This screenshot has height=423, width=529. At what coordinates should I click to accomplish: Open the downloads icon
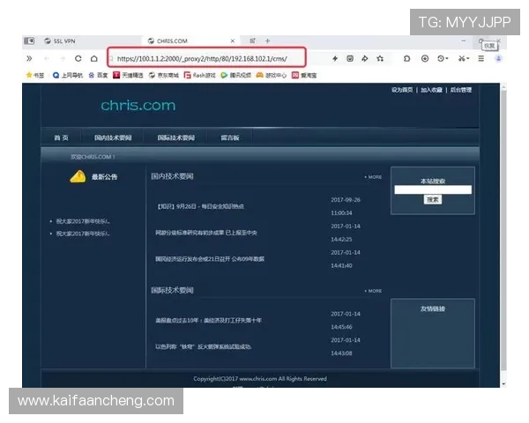coord(425,59)
